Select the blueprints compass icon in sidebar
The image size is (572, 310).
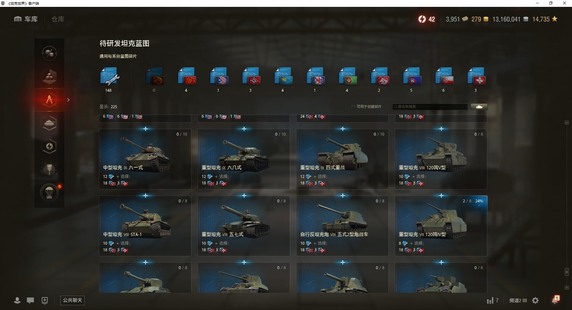coord(49,100)
